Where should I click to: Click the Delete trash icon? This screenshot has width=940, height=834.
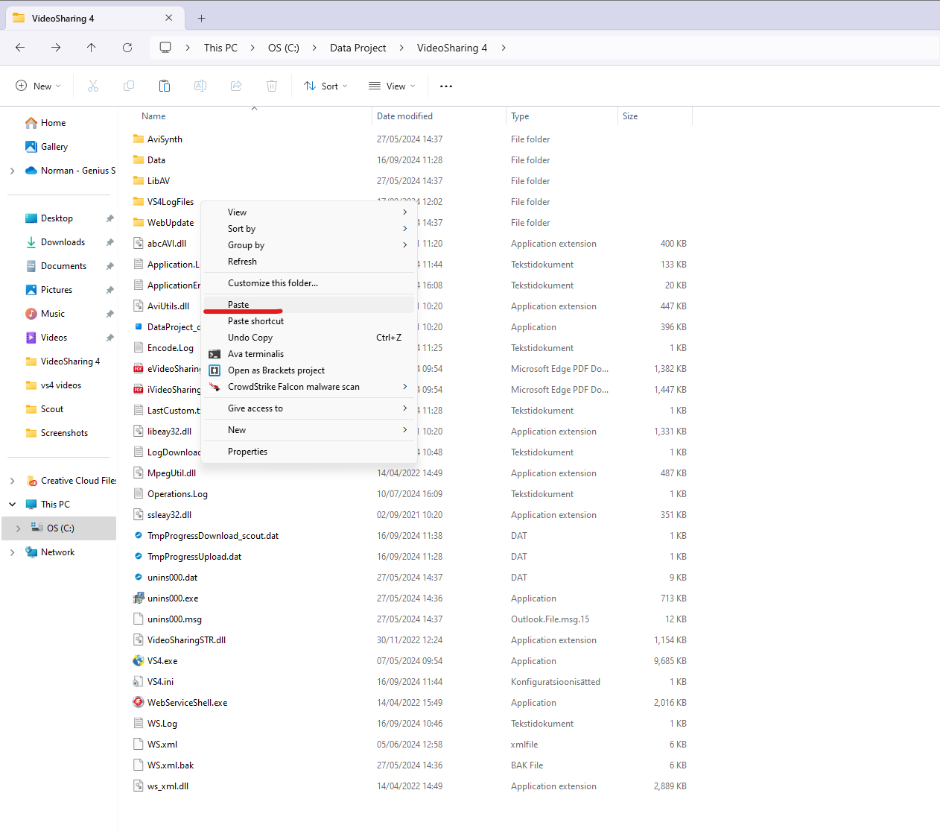coord(272,86)
